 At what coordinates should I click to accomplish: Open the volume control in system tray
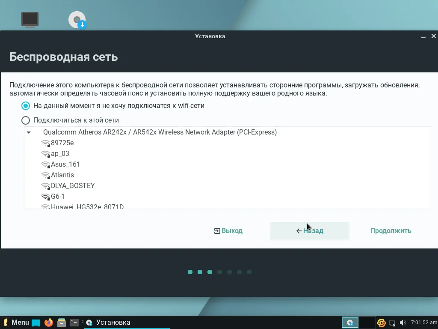coord(402,322)
